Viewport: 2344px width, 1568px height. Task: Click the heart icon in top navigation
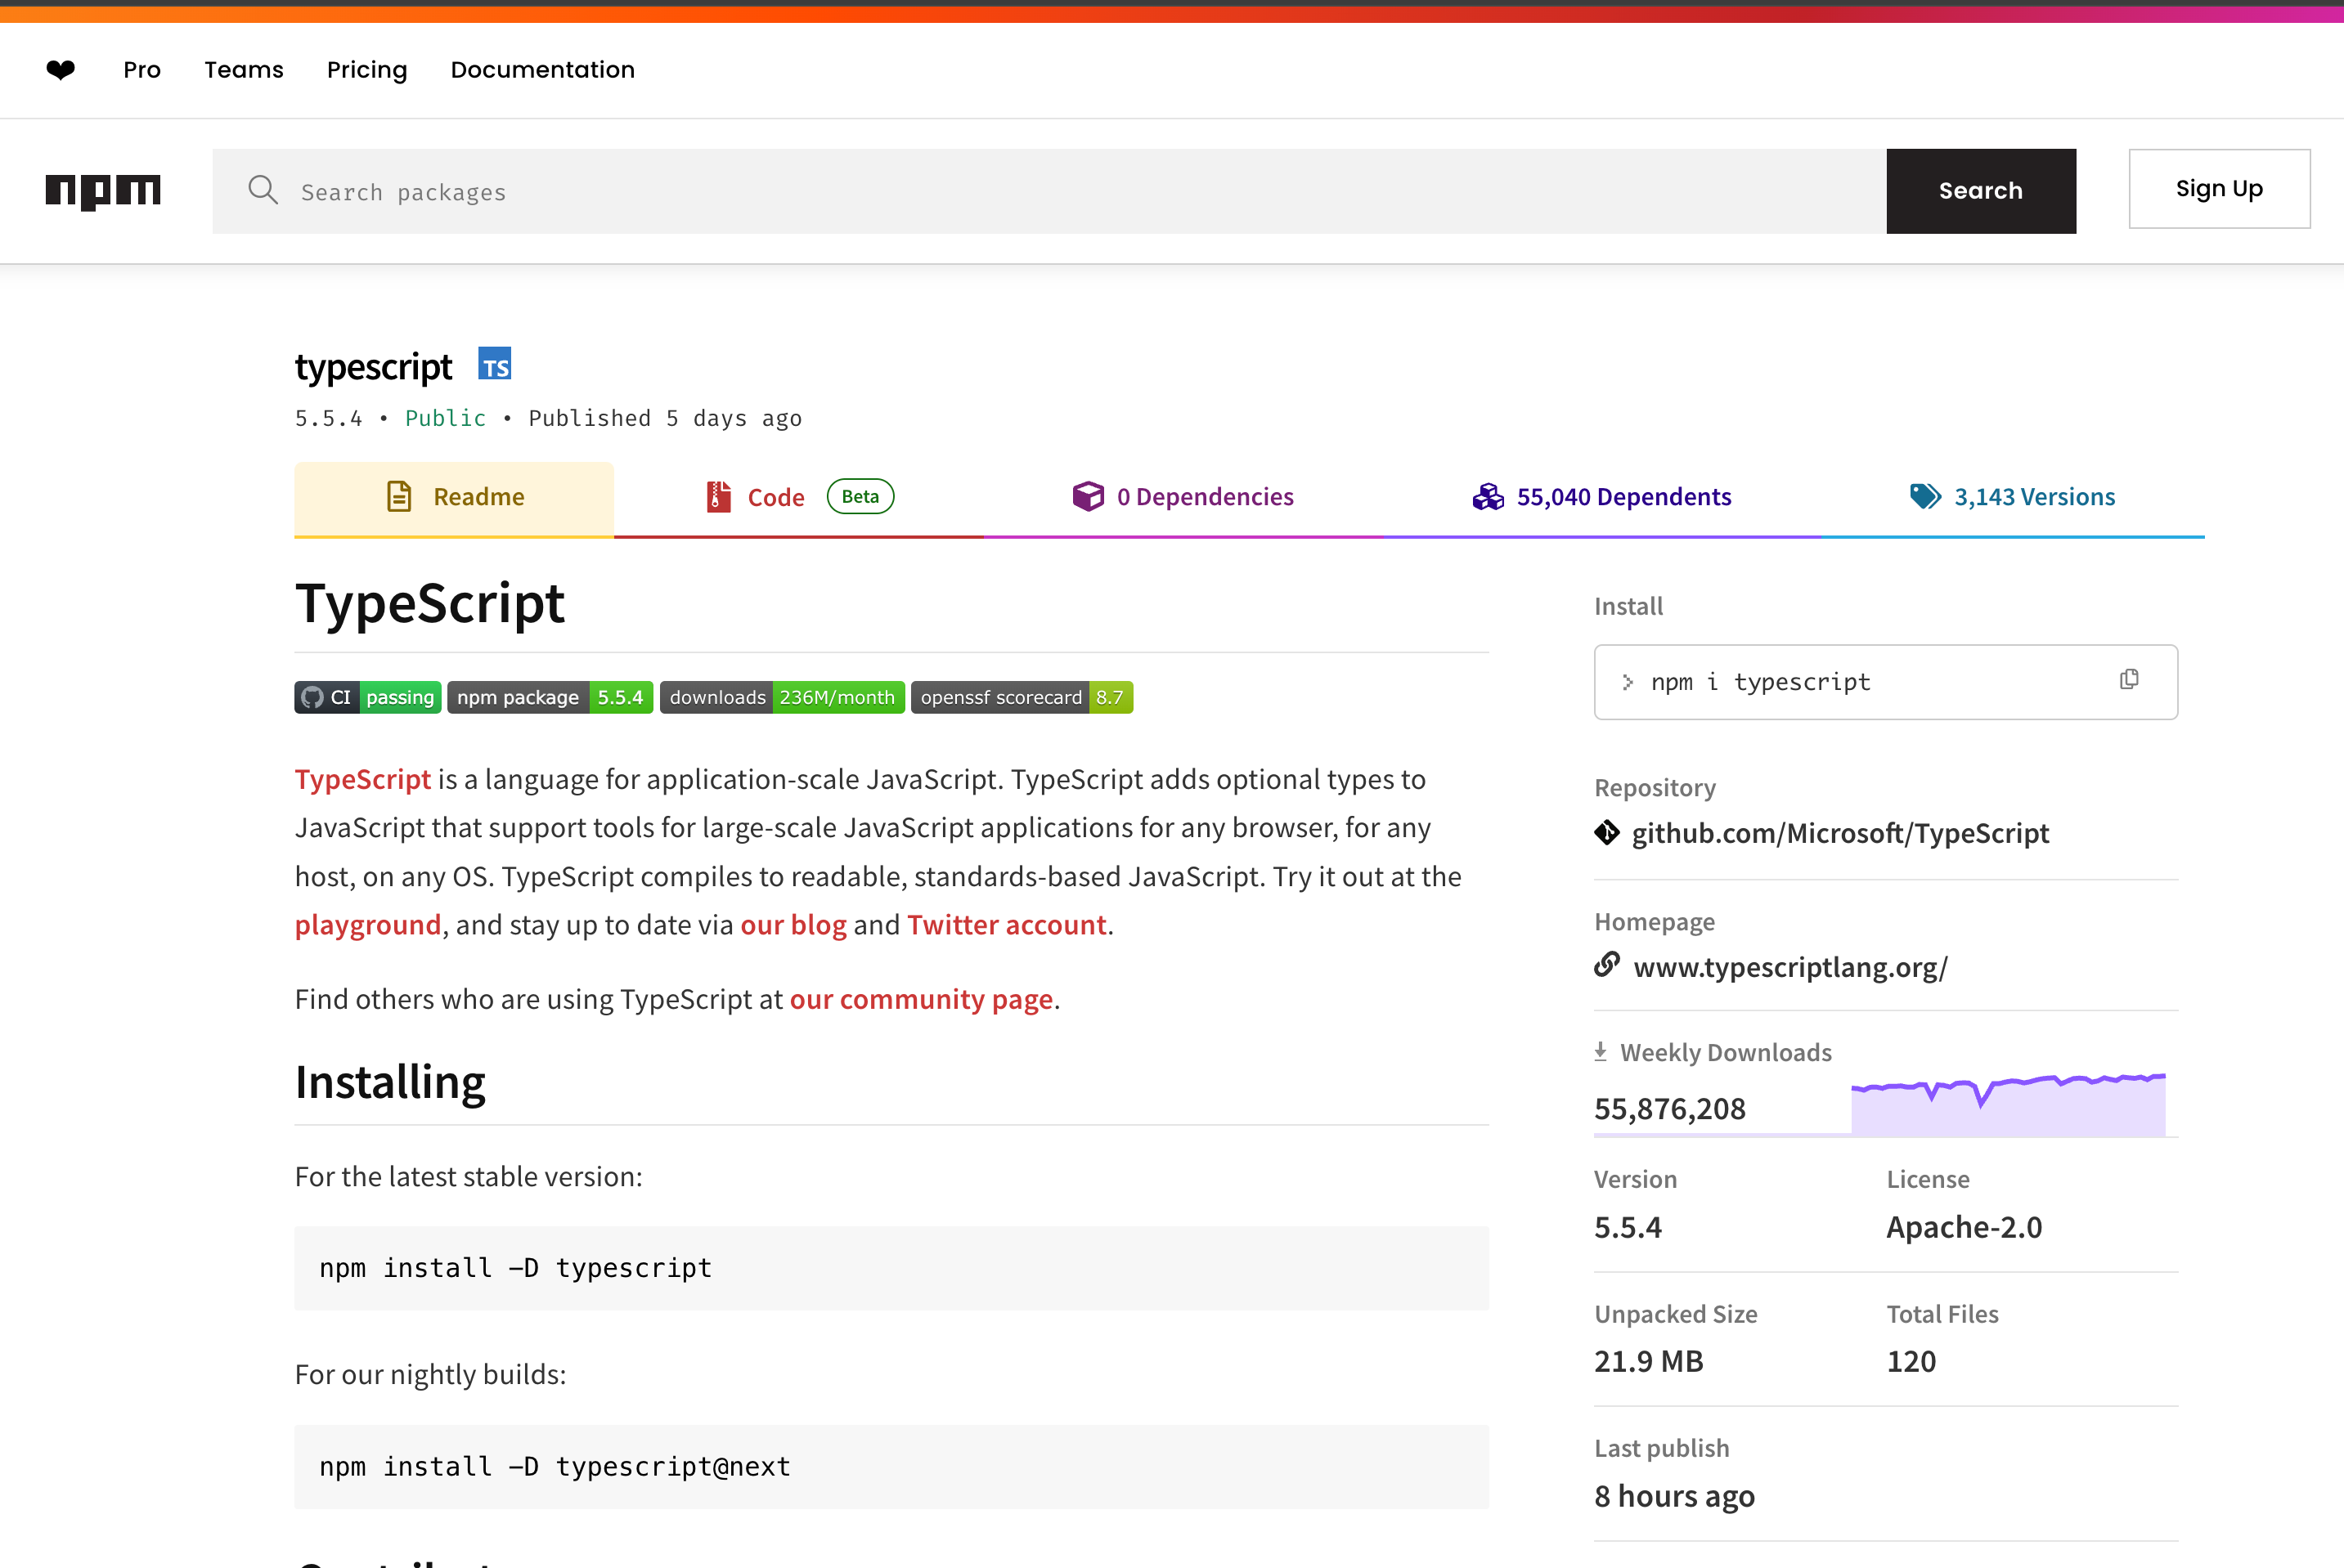pyautogui.click(x=61, y=69)
